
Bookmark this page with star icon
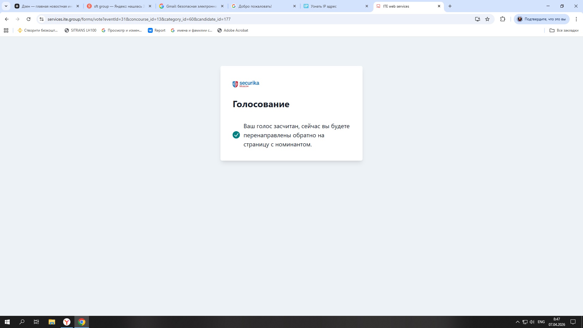point(487,19)
